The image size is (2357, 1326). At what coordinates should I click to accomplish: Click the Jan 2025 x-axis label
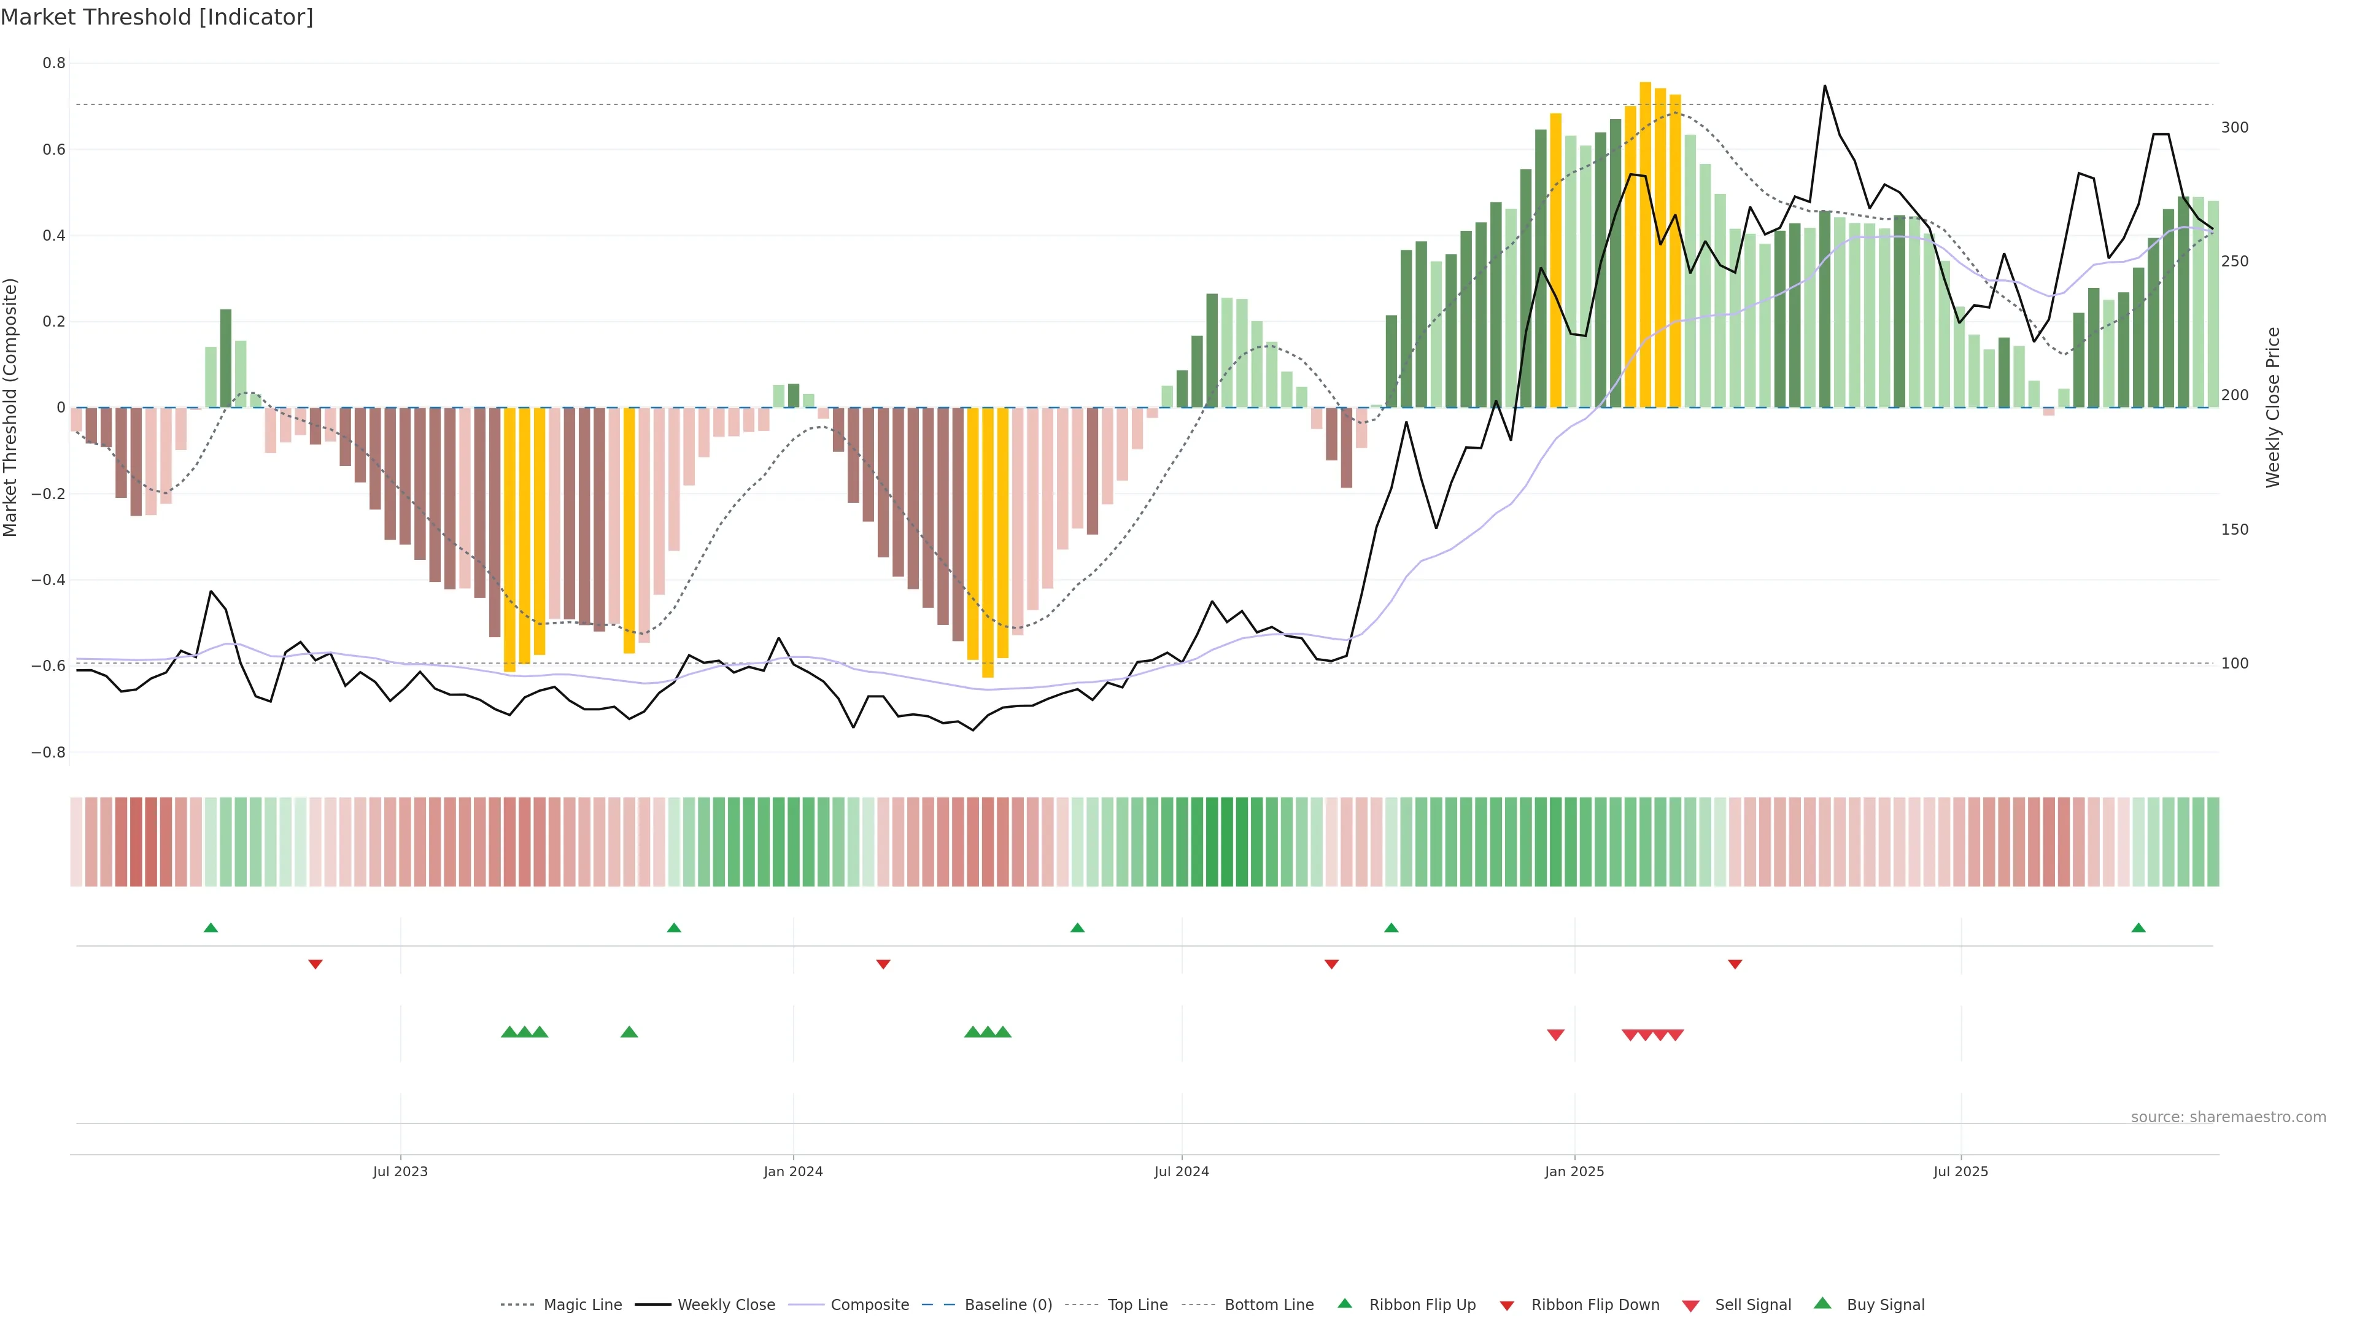1574,1171
